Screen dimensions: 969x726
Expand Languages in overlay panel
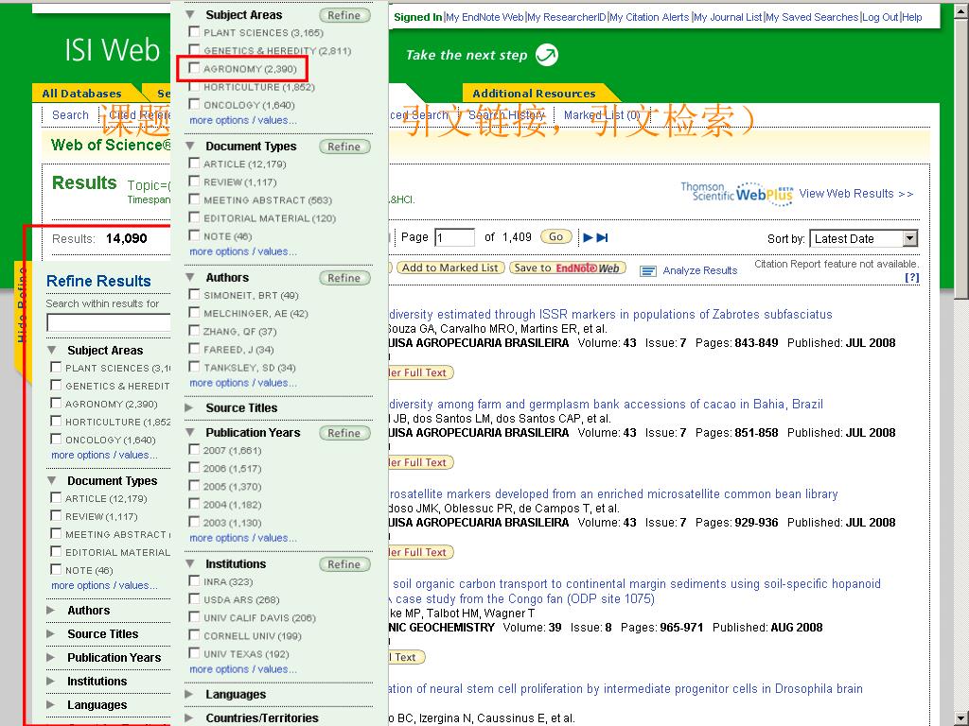tap(190, 695)
